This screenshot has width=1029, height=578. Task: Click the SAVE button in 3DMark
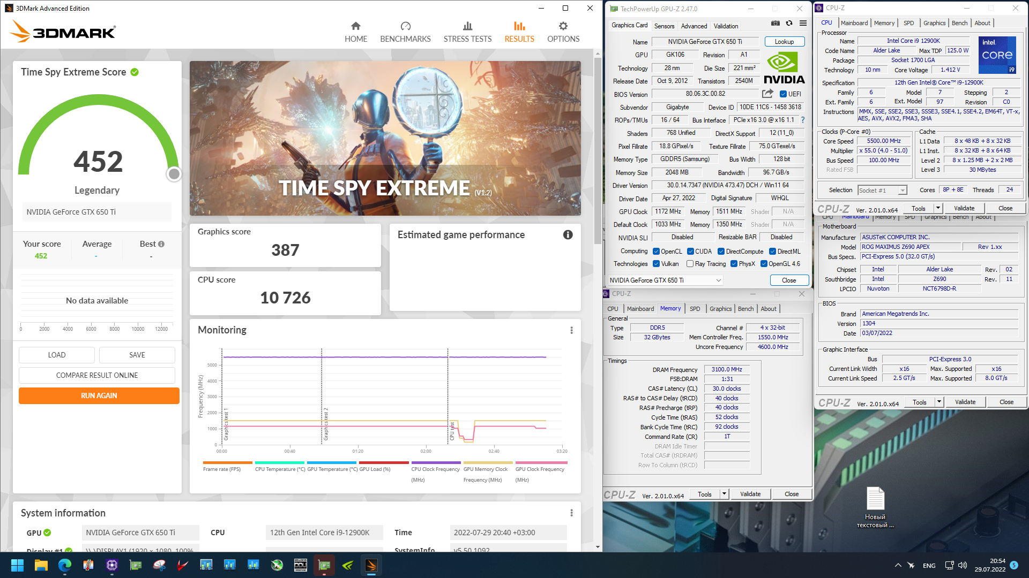(137, 355)
